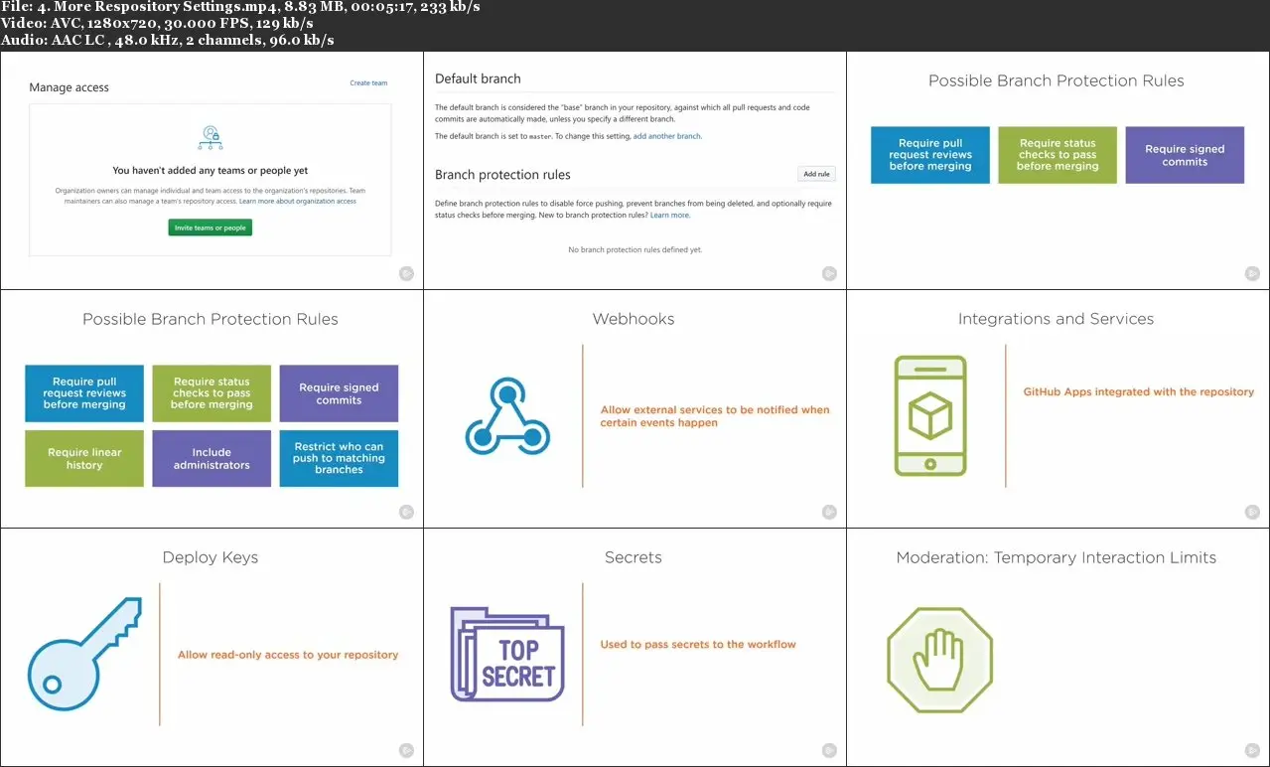Select the Restrict who can push to matching branches tile

point(339,458)
